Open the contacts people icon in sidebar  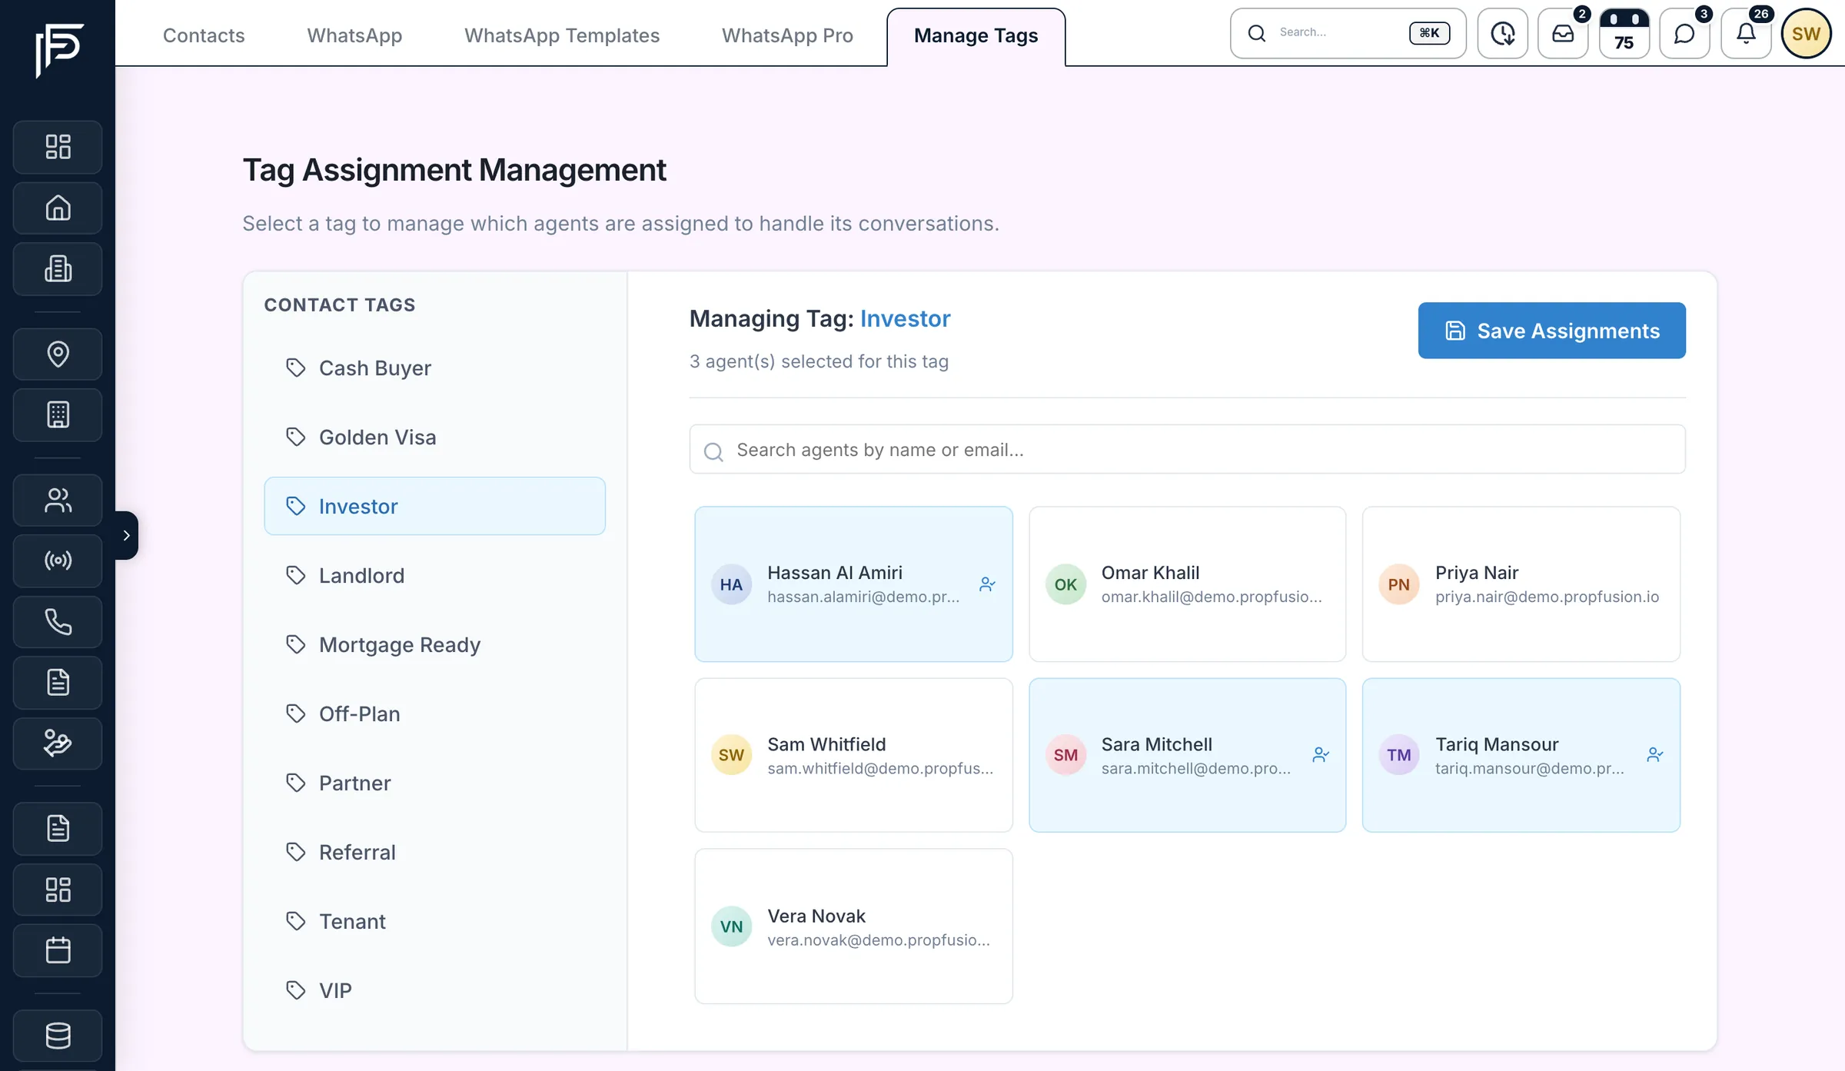tap(58, 500)
